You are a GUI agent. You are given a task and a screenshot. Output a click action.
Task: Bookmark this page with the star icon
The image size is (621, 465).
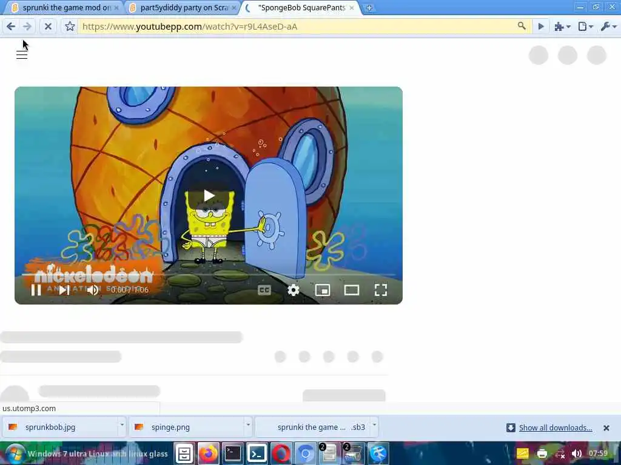pos(70,27)
